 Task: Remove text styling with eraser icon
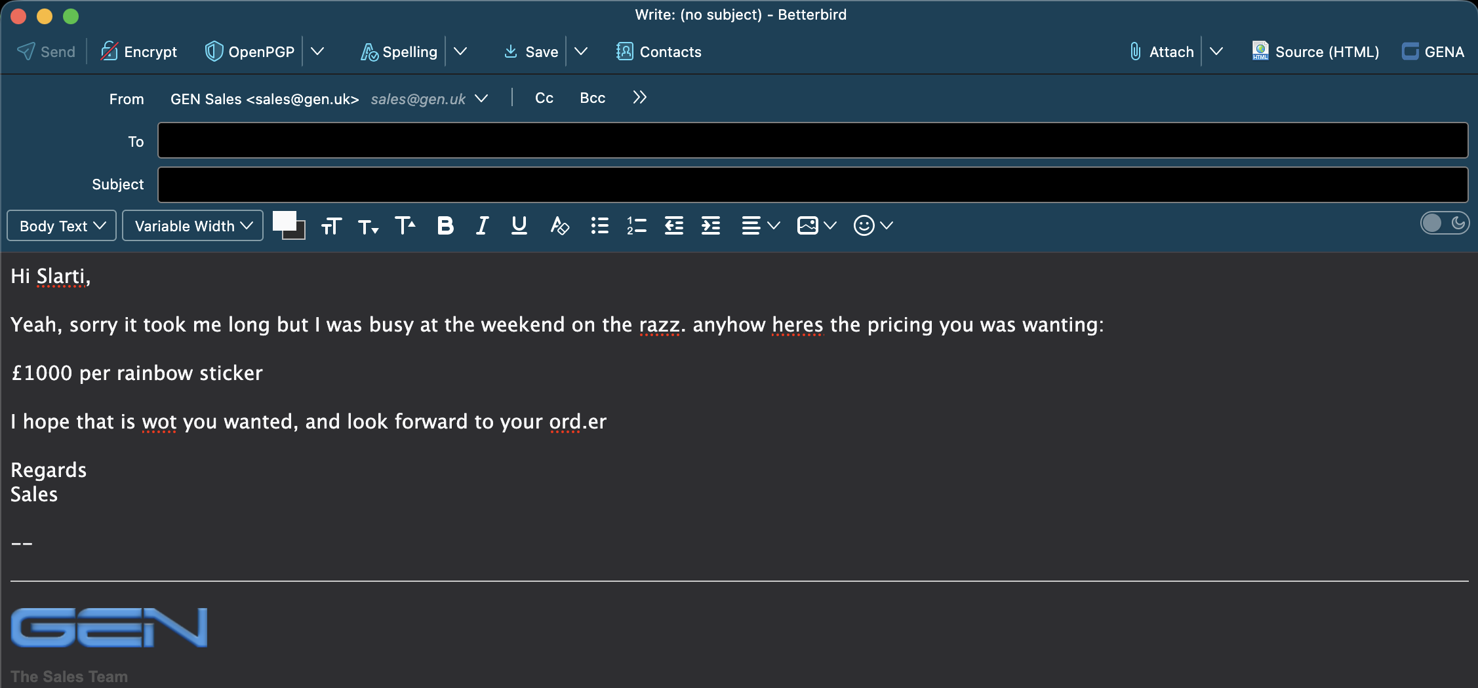click(559, 226)
